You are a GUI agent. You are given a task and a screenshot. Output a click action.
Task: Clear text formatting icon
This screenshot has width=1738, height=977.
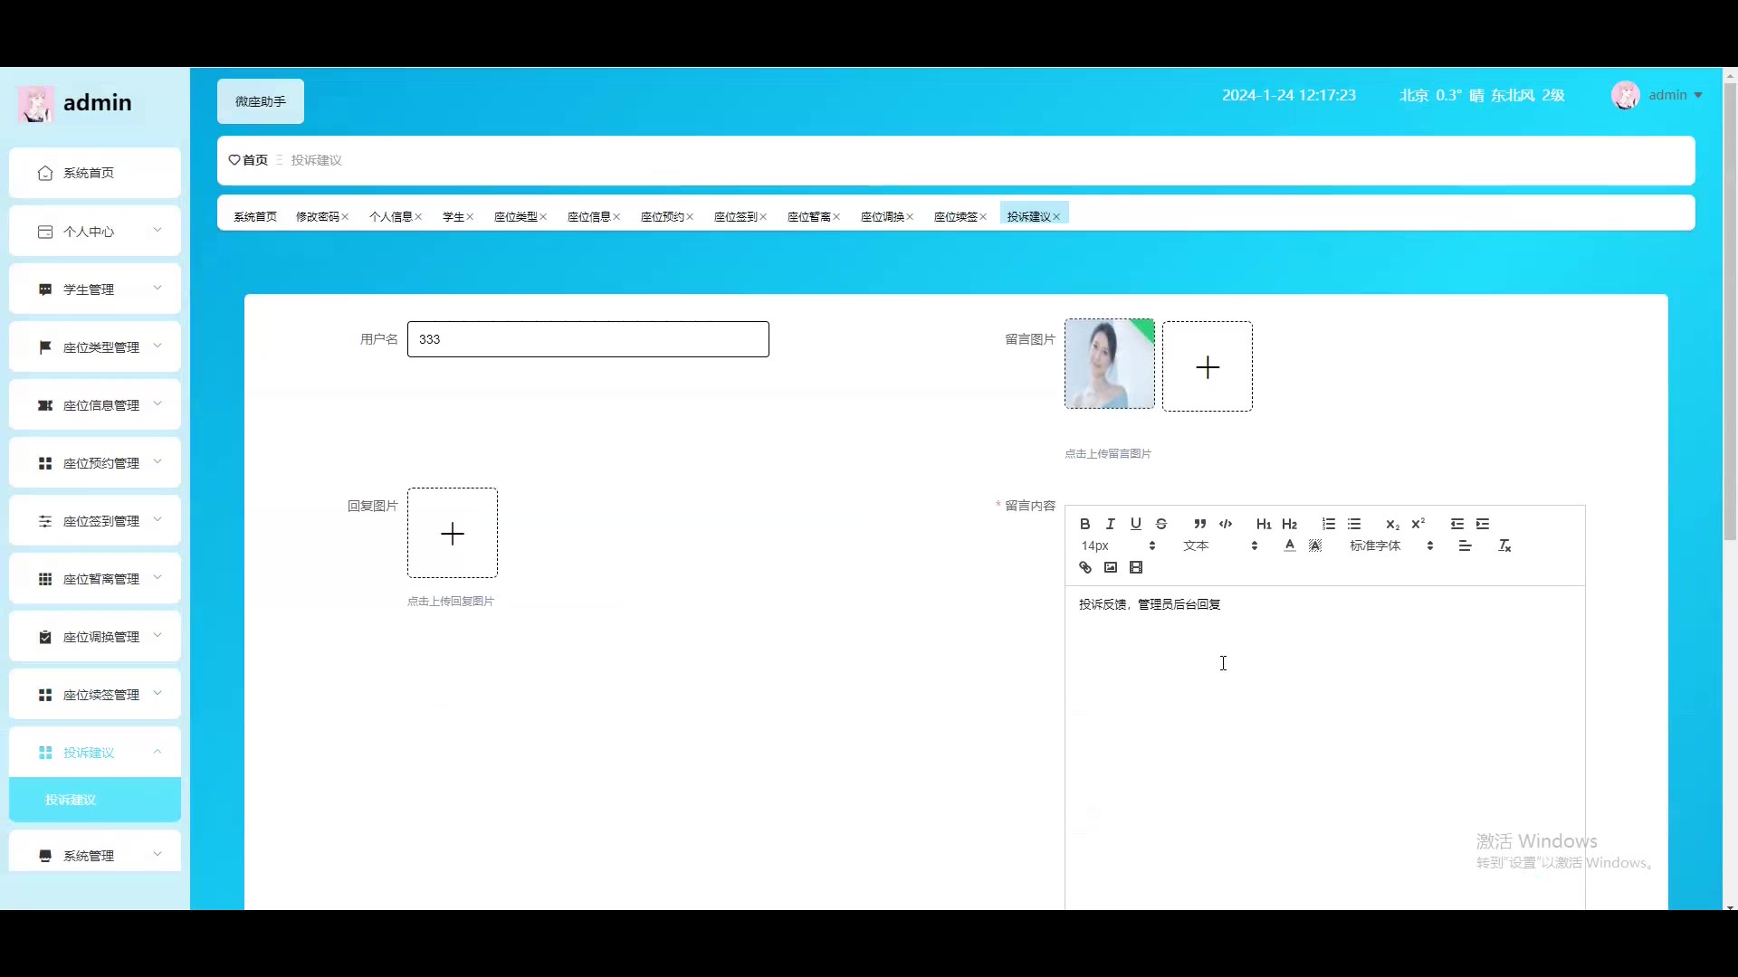coord(1504,545)
